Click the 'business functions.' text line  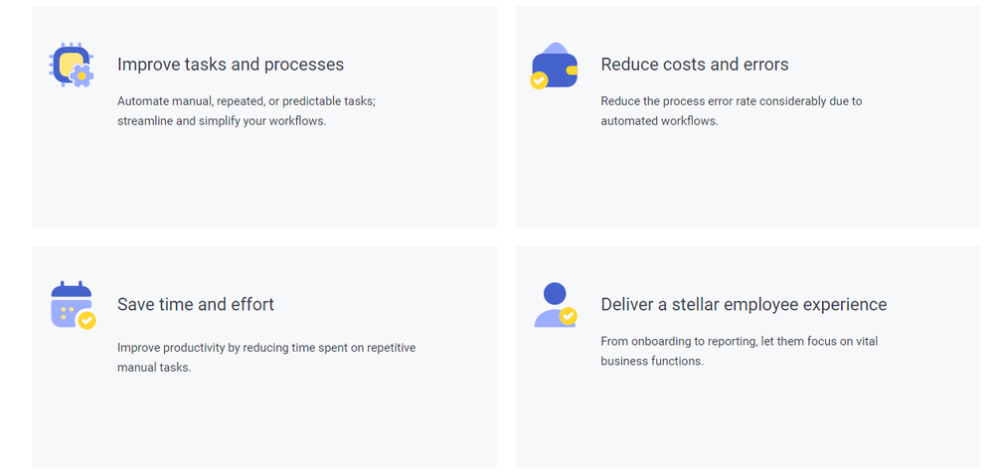(x=652, y=361)
